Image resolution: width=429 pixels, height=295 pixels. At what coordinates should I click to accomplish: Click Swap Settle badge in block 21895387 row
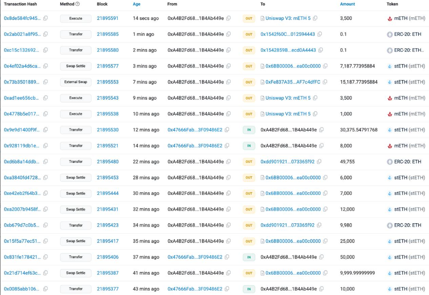(x=76, y=273)
